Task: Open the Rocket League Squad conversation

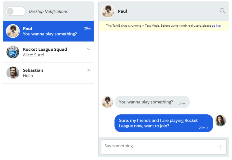Action: pos(49,52)
